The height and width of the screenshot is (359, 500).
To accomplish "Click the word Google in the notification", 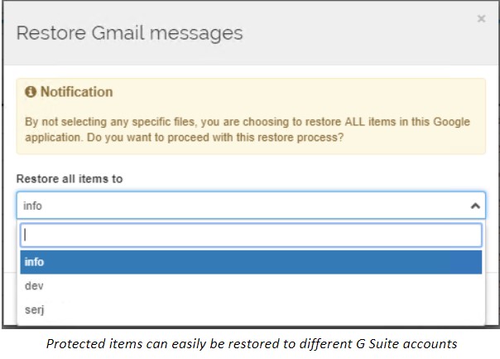I will point(451,122).
